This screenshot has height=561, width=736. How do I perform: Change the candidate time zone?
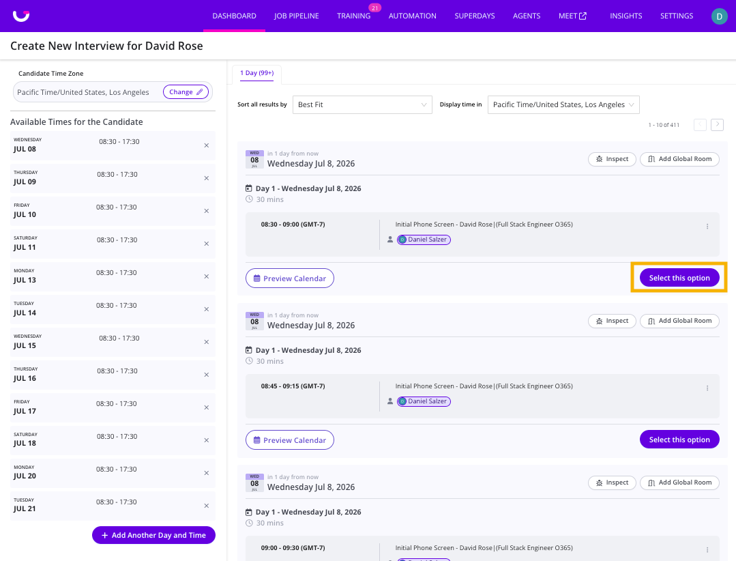tap(186, 92)
